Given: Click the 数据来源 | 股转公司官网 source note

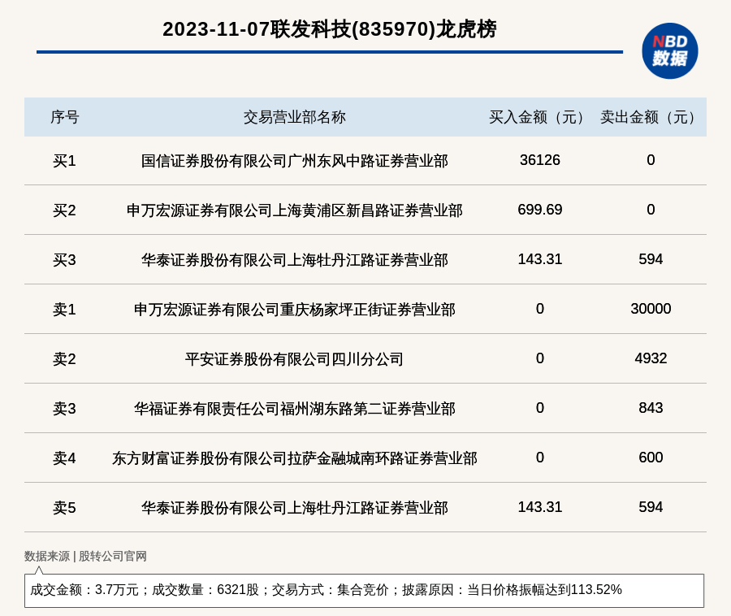Looking at the screenshot, I should pos(86,557).
